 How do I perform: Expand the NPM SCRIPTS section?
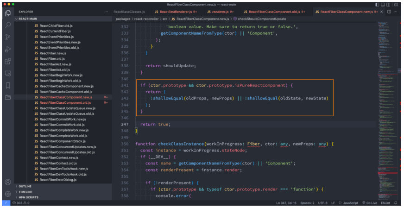pos(28,197)
